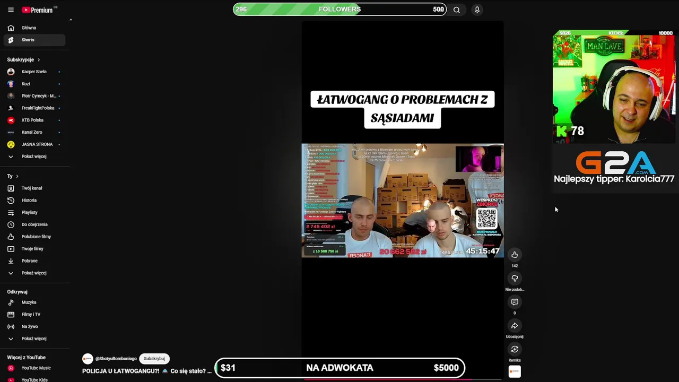Viewport: 679px width, 382px height.
Task: Click ShotyuBomboniego channel avatar
Action: tap(88, 359)
